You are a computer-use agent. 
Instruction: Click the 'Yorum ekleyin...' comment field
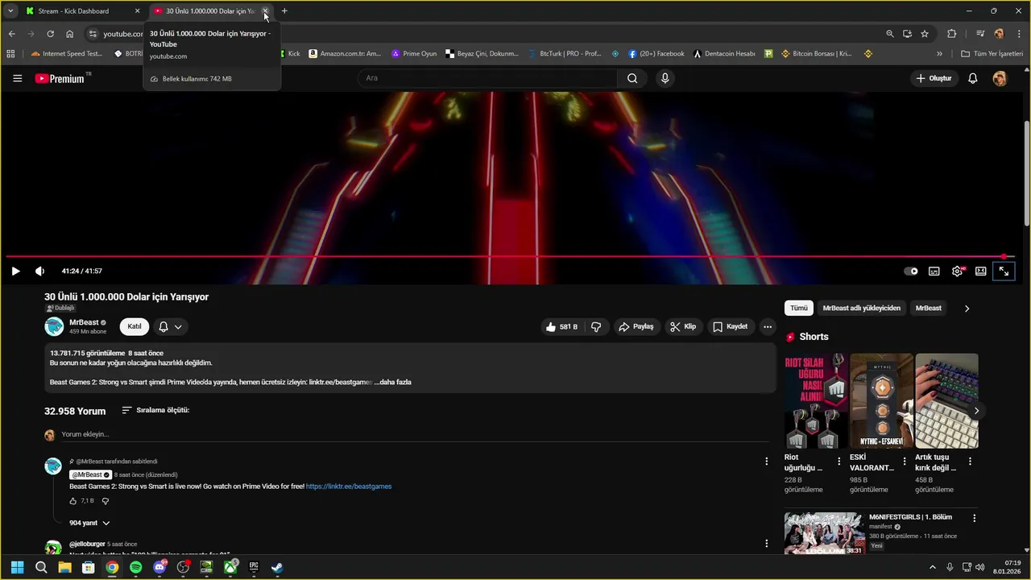click(x=415, y=434)
